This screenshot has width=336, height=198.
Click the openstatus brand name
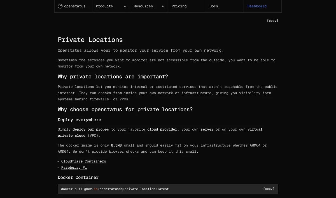75,6
